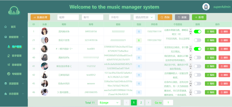Click the user icon beside 用户管理
This screenshot has width=232, height=107.
(x=9, y=47)
